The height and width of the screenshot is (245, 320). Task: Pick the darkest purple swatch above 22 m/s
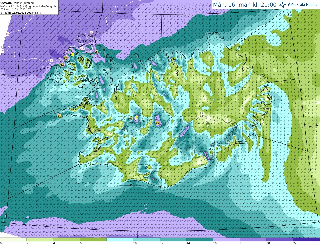click(306, 240)
